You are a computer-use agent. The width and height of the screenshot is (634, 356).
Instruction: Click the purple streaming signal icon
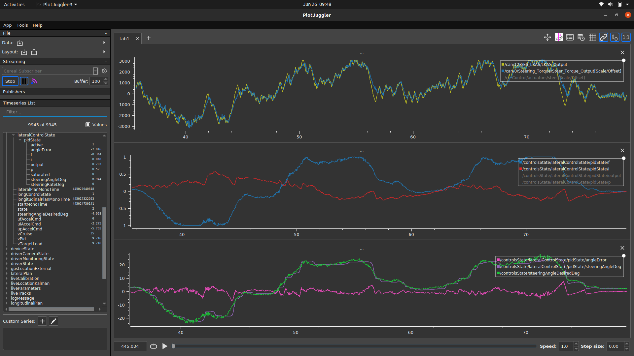pos(34,81)
